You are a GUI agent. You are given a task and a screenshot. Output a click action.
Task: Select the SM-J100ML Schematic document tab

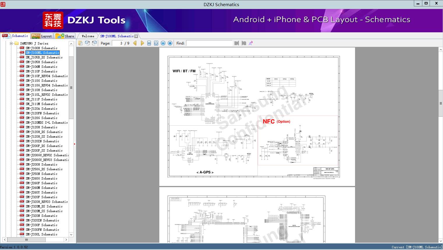click(117, 36)
